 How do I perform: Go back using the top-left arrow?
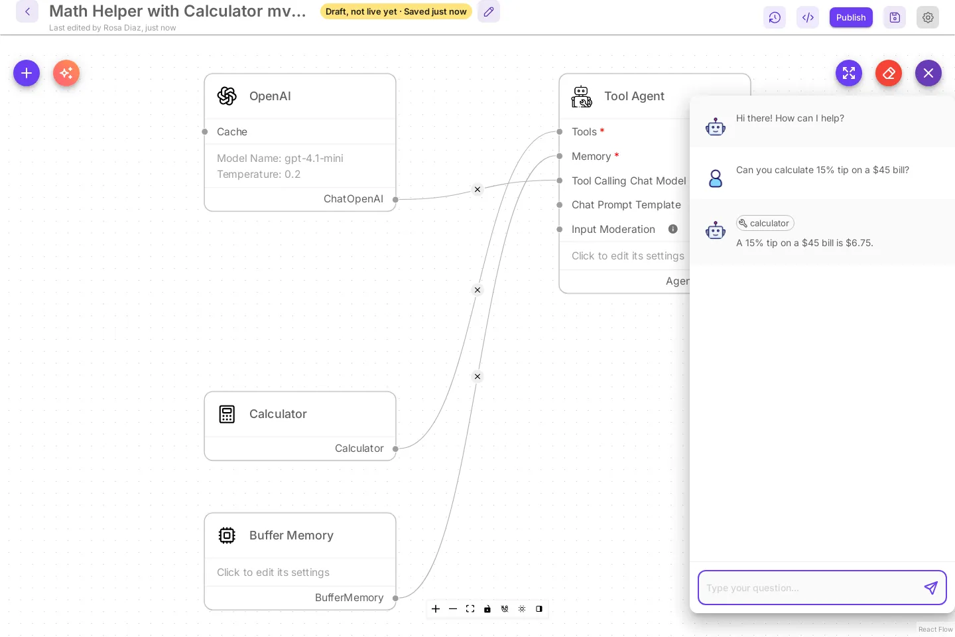27,11
